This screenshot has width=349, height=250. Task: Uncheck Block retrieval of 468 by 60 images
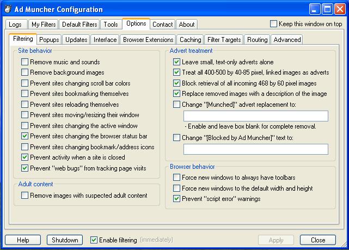pos(177,83)
